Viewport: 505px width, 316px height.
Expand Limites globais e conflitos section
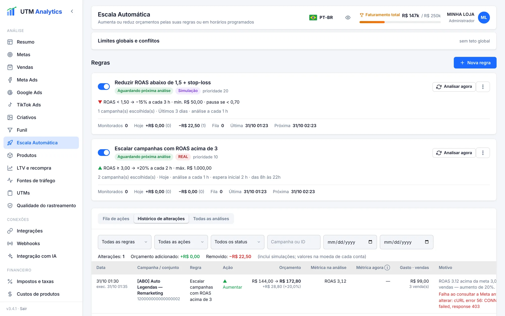[x=294, y=41]
